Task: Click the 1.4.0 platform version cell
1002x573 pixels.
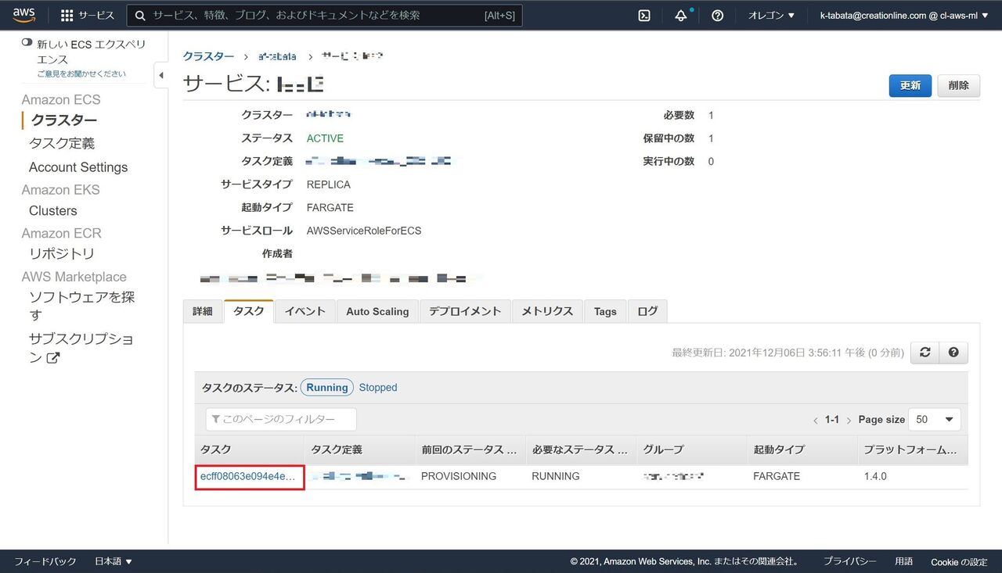Action: (875, 476)
